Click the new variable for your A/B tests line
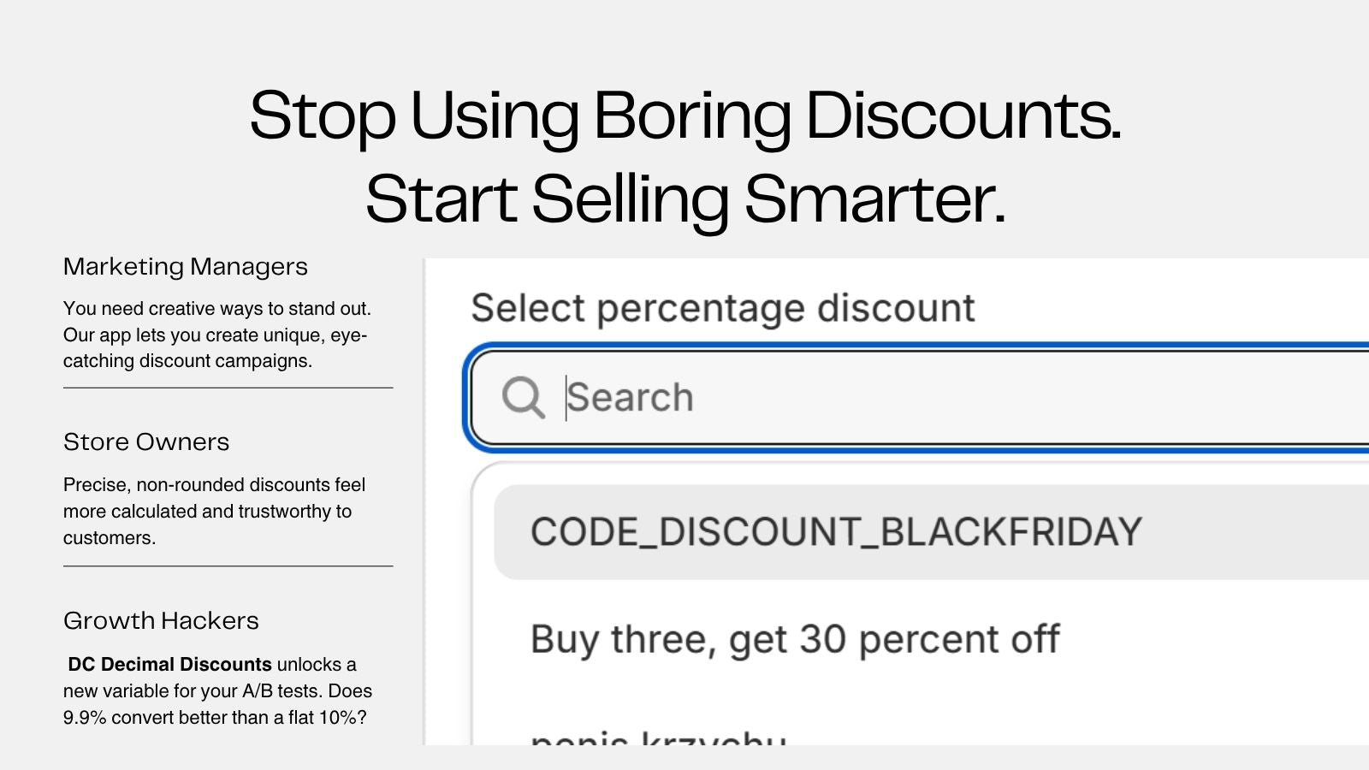 tap(217, 691)
